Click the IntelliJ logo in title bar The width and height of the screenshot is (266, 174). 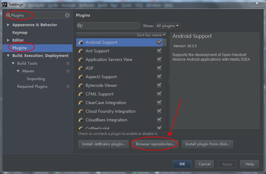click(5, 4)
